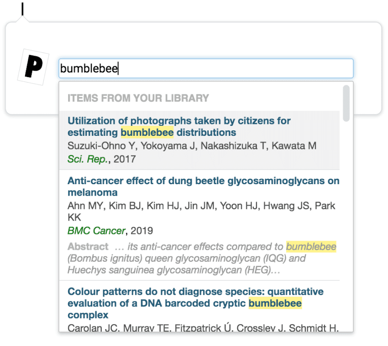Click the BMC Cancer journal name
Screen dimensions: 388x346
(96, 231)
